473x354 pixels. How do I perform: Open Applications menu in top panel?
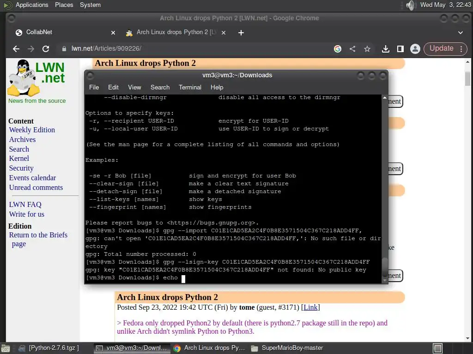coord(32,5)
